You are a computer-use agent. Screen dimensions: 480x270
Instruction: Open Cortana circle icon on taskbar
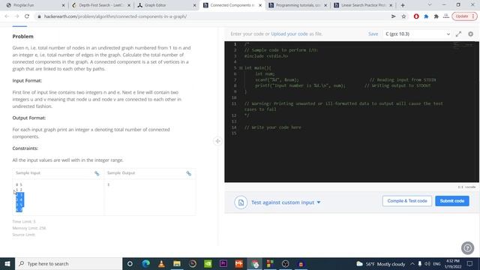pyautogui.click(x=130, y=263)
